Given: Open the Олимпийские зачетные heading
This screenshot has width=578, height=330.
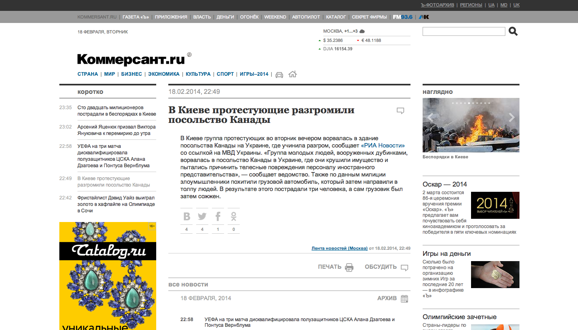Looking at the screenshot, I should point(460,317).
